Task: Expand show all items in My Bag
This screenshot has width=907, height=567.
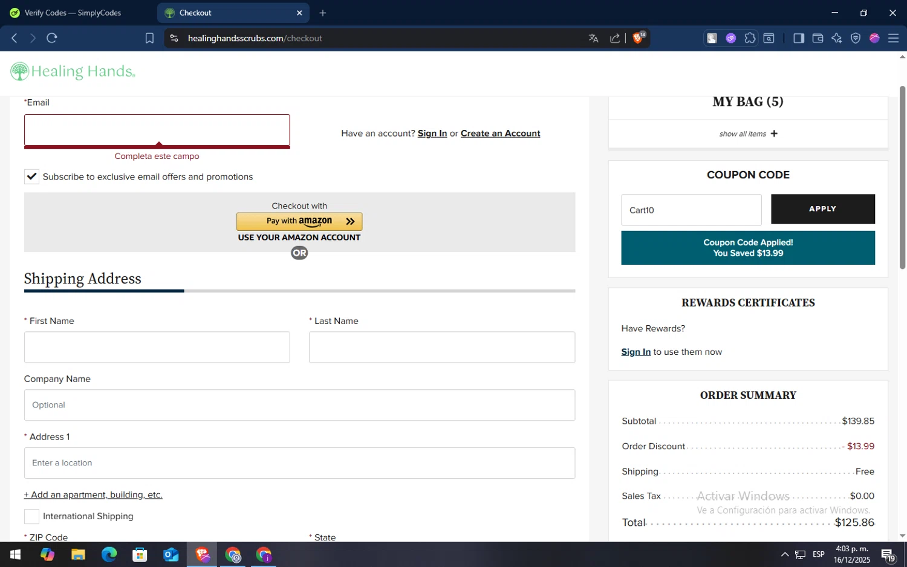Action: [x=748, y=134]
